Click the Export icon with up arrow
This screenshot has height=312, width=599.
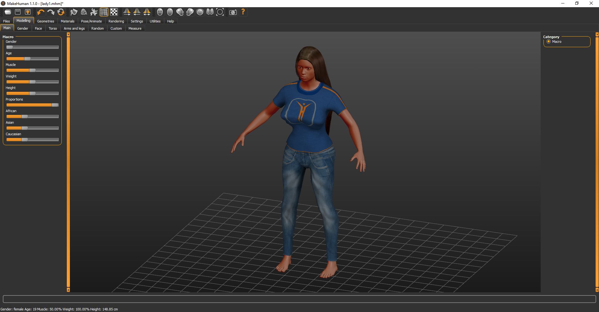[28, 12]
